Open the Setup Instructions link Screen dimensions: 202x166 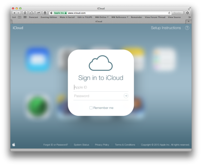click(x=166, y=28)
